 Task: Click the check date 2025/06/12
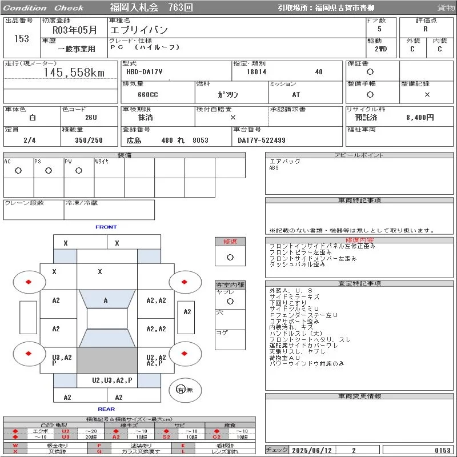312,450
